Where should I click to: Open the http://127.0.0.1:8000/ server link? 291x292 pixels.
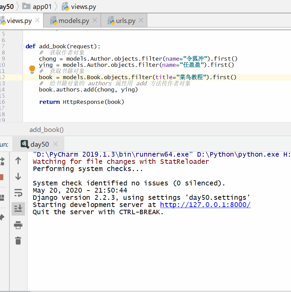205,205
